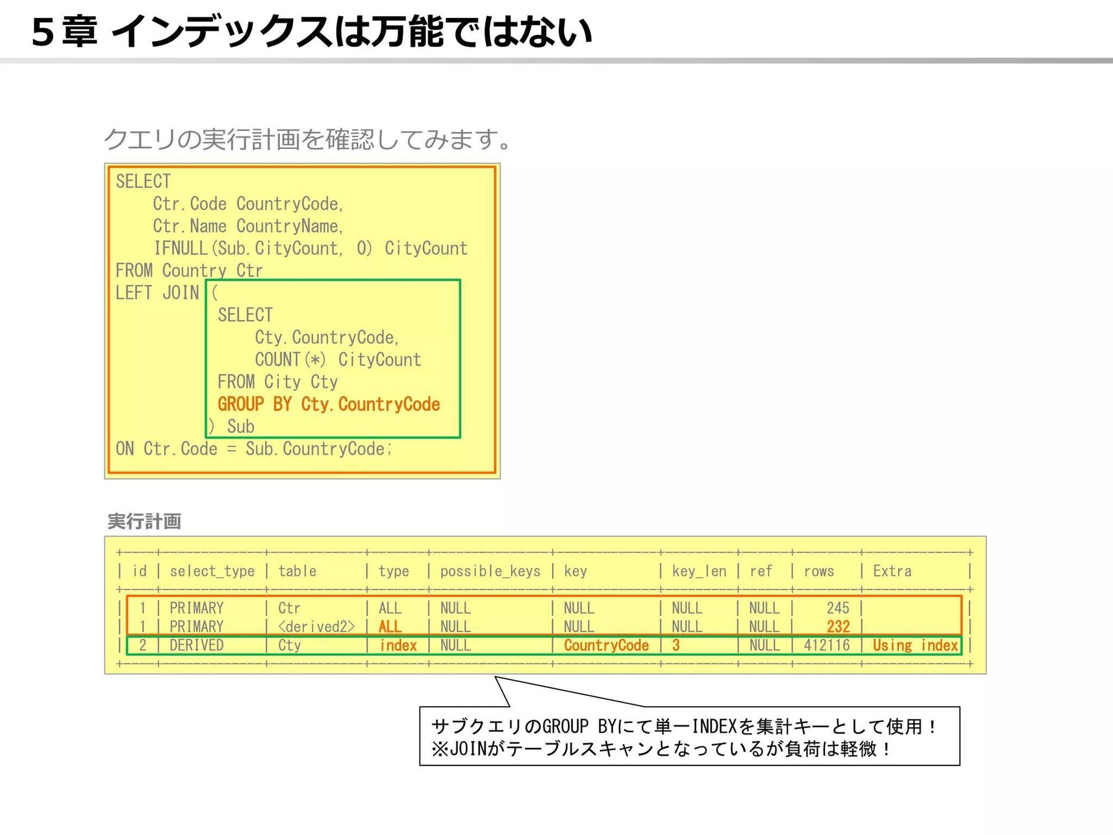
Task: Click the ON Ctr.Code join condition line
Action: click(x=253, y=449)
